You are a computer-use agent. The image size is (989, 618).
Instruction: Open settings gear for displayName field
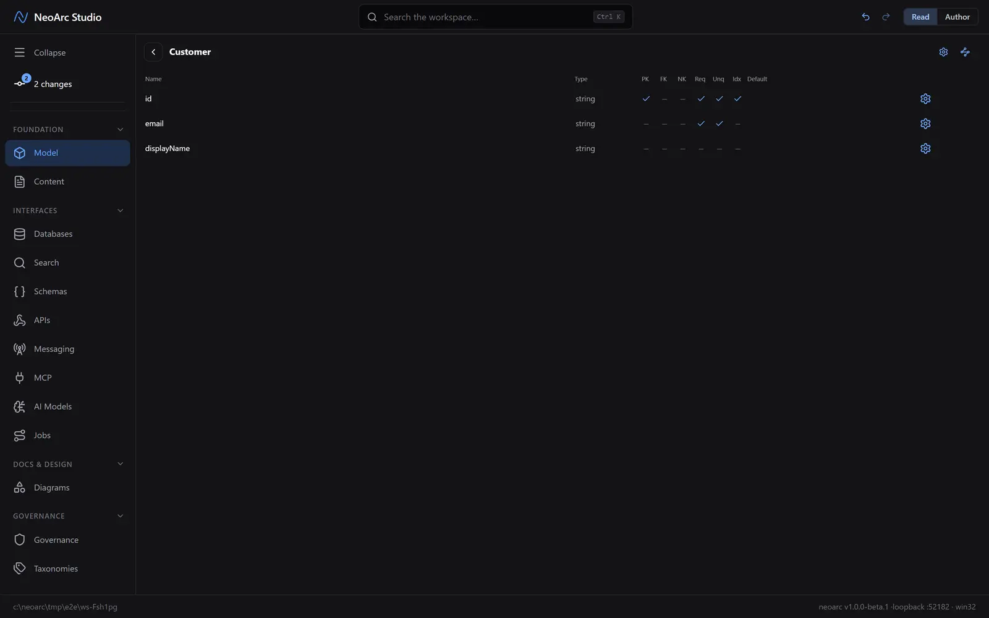coord(925,148)
